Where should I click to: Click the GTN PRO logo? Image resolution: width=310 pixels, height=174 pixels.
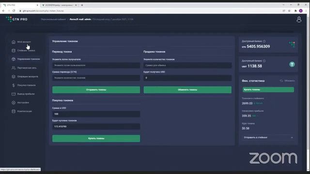(x=16, y=19)
